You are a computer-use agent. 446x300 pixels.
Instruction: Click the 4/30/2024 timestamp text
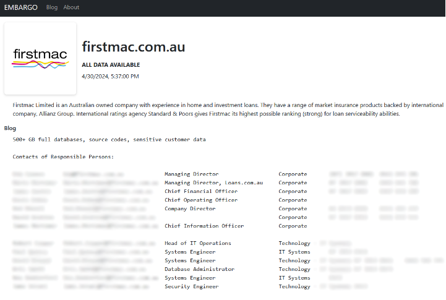[110, 76]
